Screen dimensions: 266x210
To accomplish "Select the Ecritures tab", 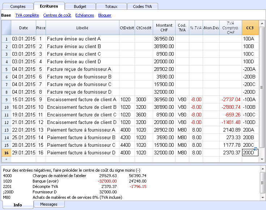I will [49, 6].
